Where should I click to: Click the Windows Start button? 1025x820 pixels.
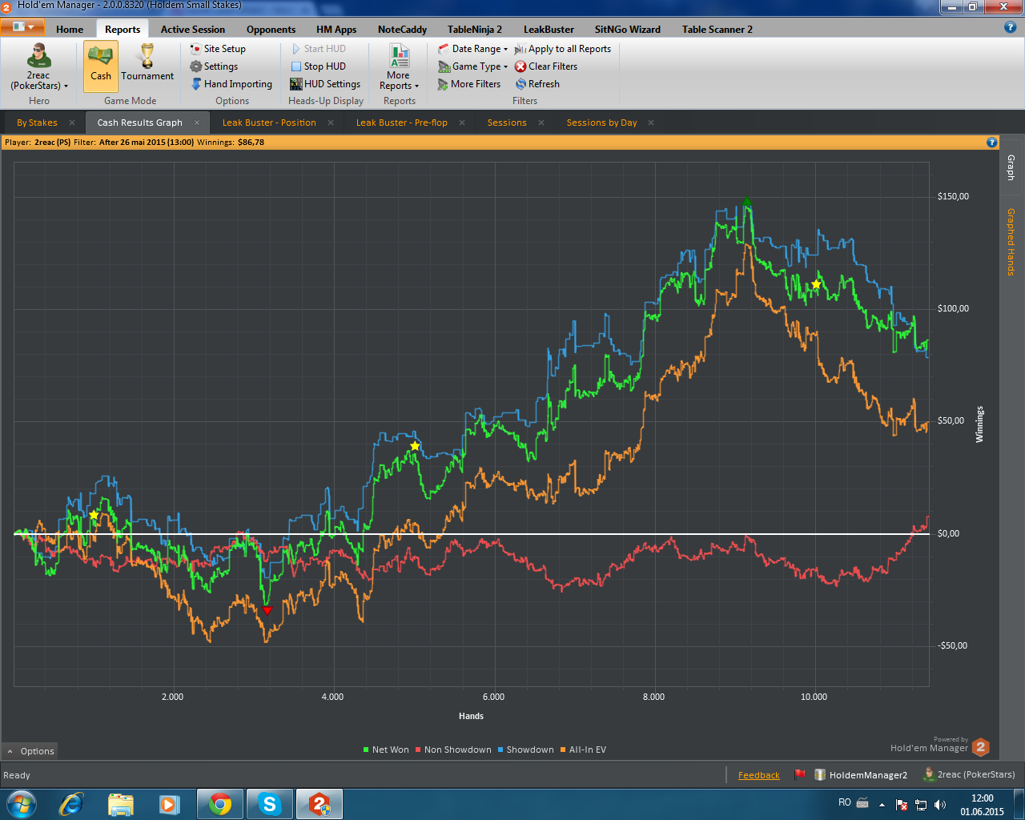point(21,804)
